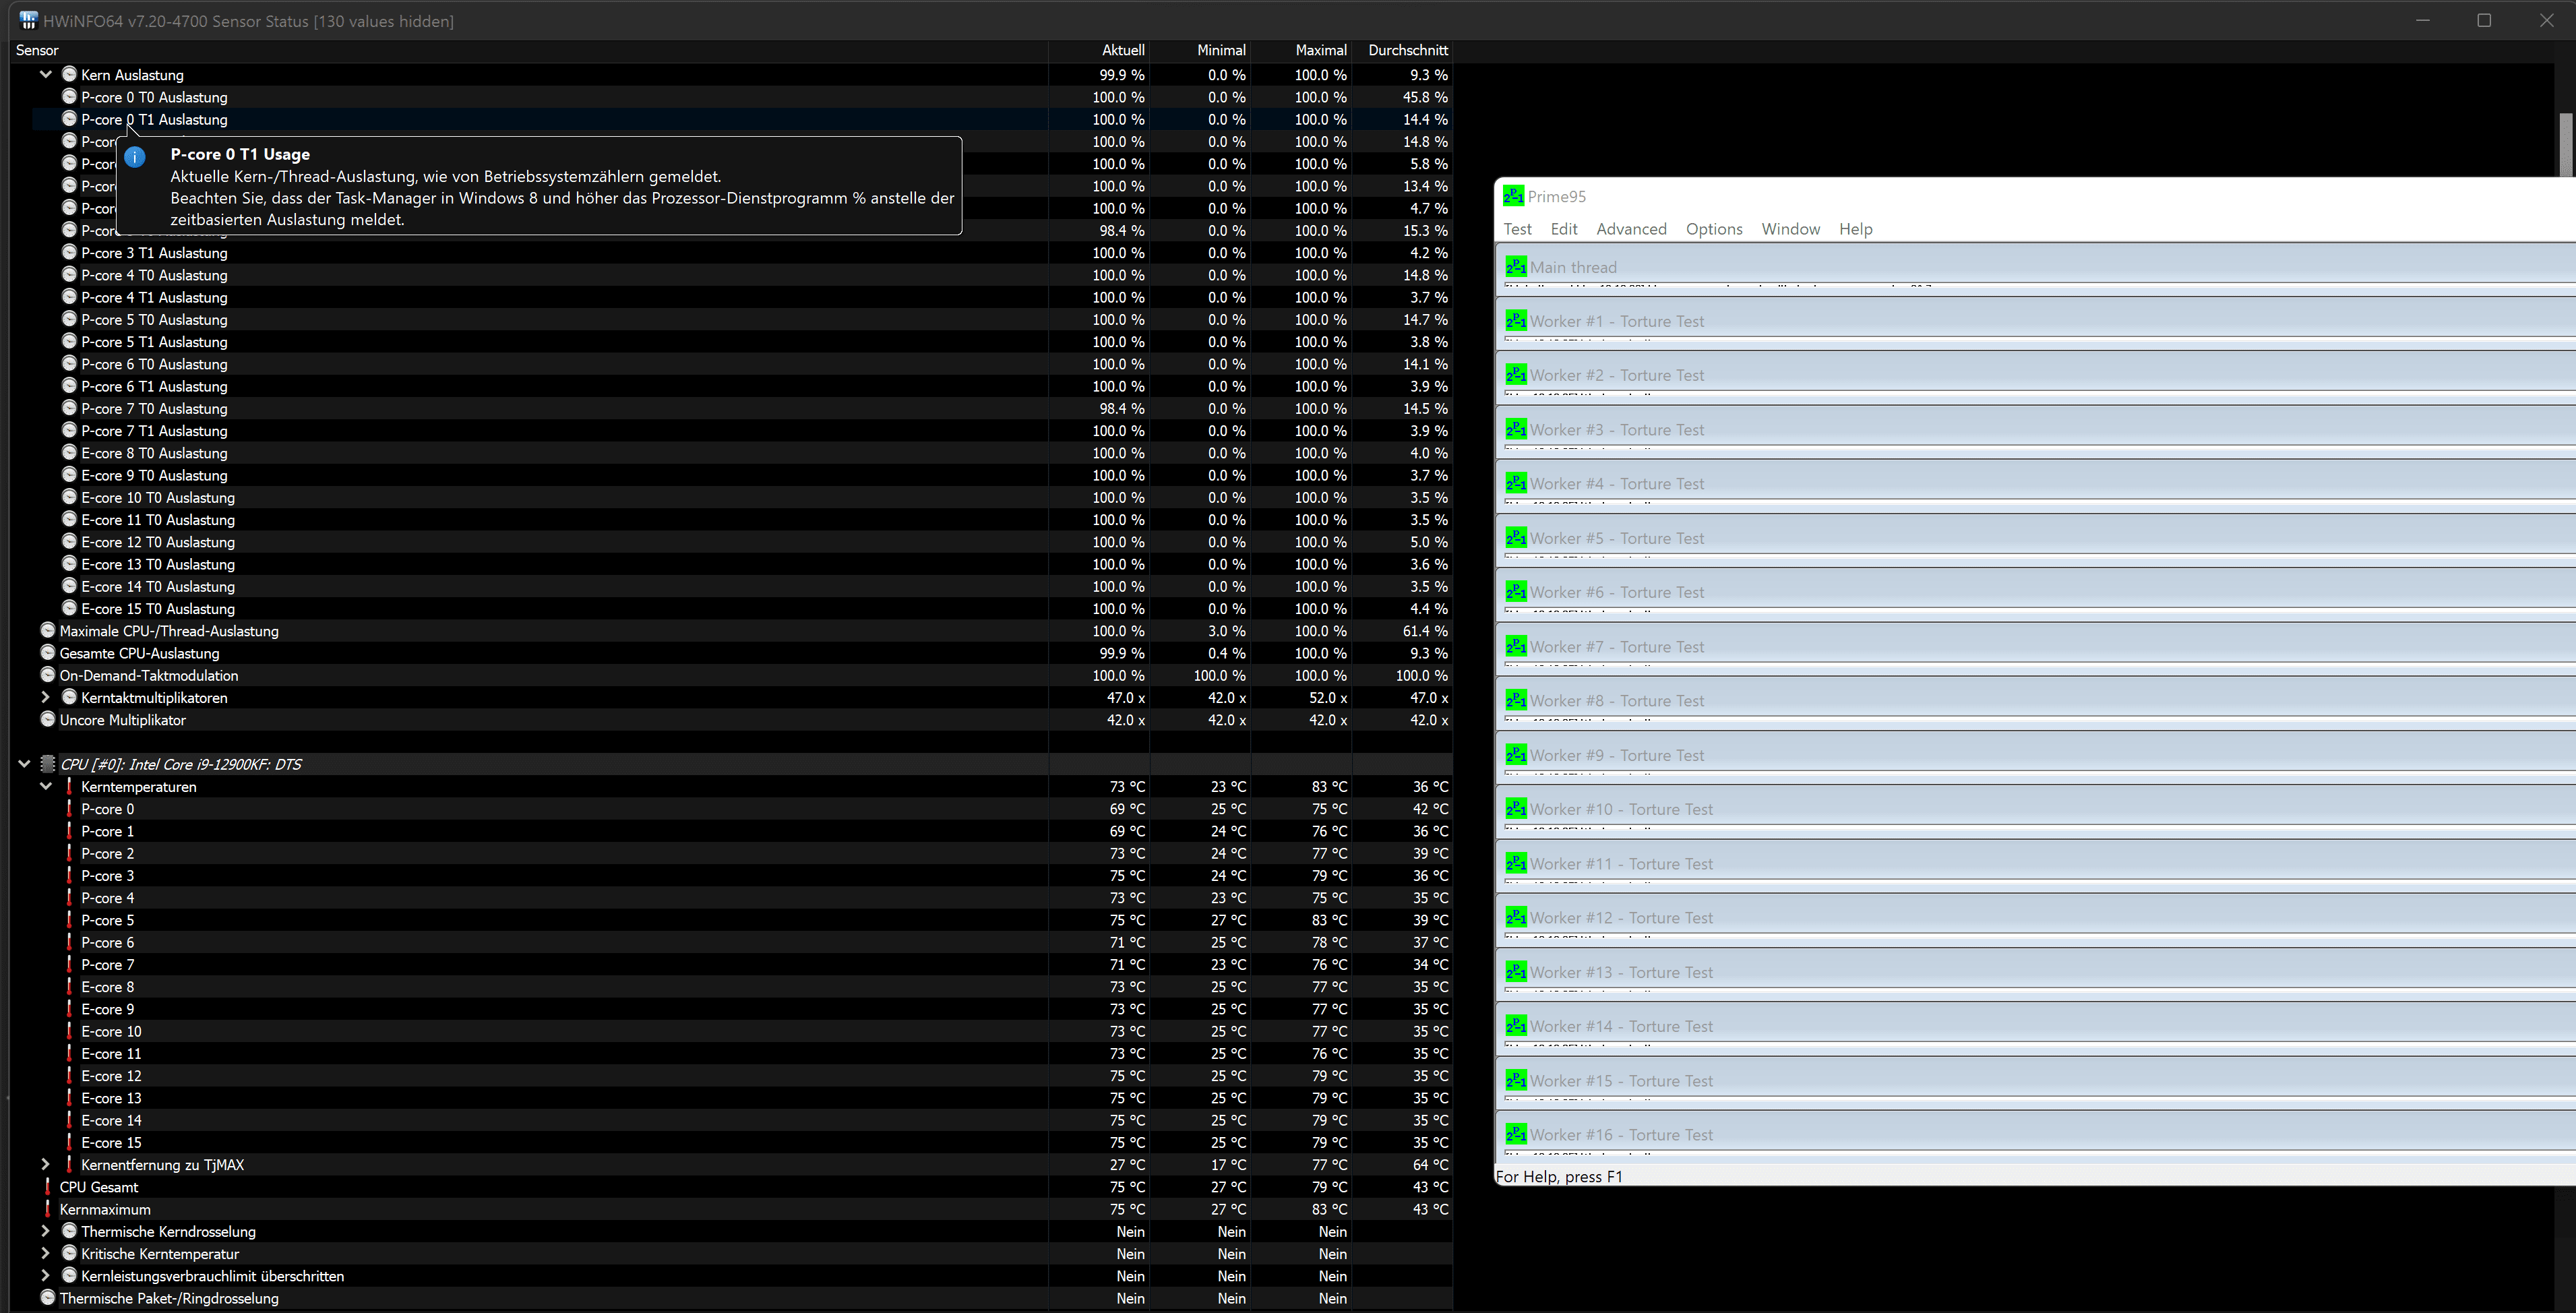The height and width of the screenshot is (1313, 2576).
Task: Click the CPU chip icon for i9-12900KF
Action: (x=47, y=764)
